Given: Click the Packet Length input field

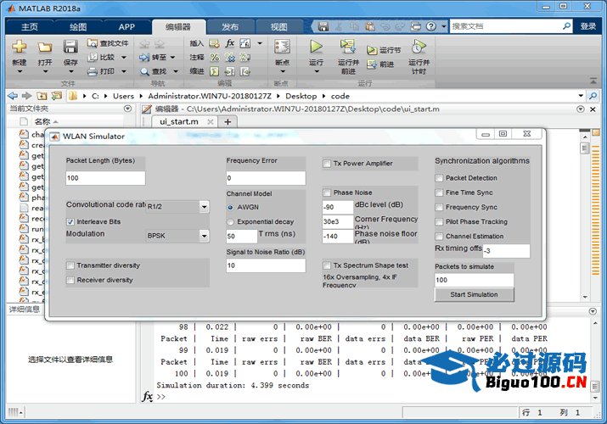Looking at the screenshot, I should [105, 178].
